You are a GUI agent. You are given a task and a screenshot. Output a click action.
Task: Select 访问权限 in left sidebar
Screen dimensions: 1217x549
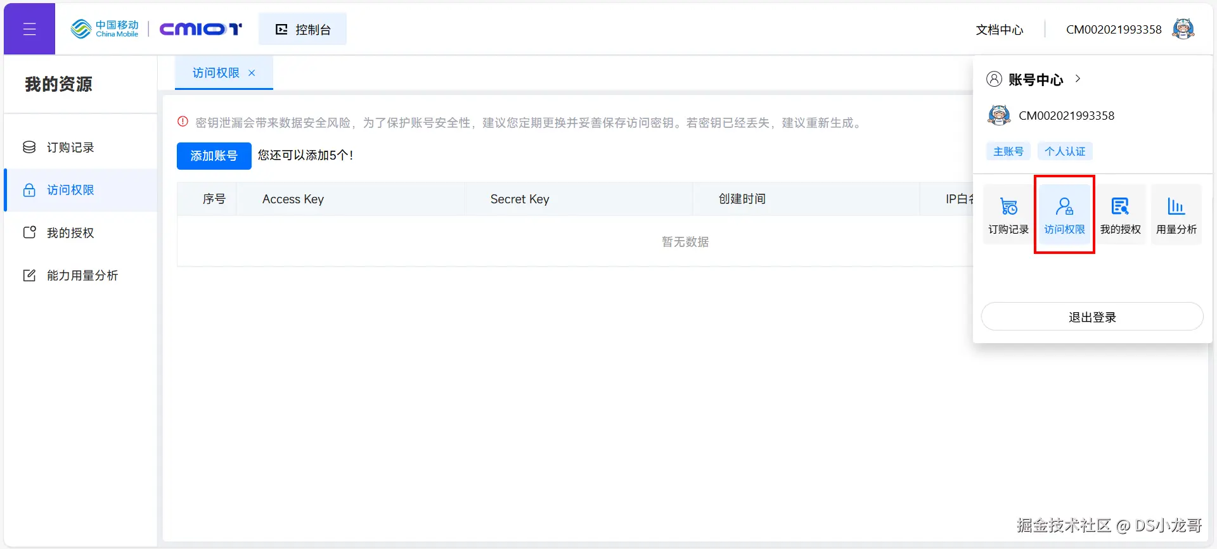pyautogui.click(x=80, y=190)
